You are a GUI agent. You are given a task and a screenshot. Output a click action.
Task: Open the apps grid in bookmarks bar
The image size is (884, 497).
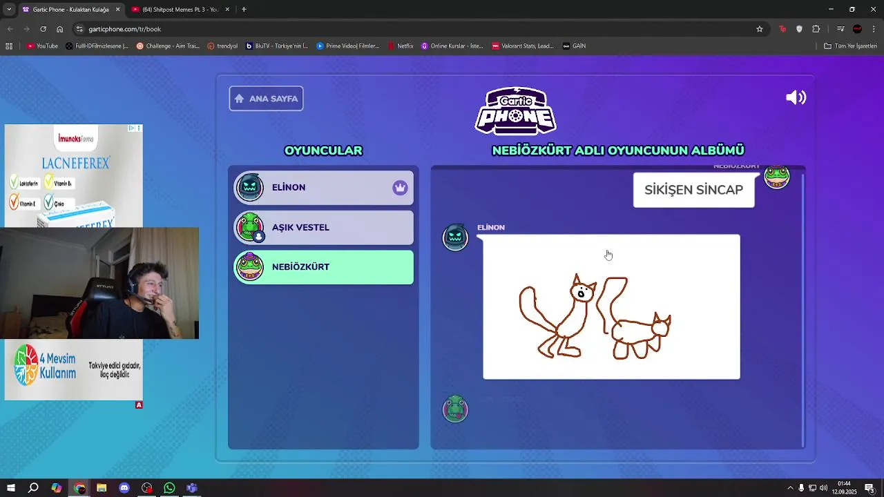click(9, 46)
